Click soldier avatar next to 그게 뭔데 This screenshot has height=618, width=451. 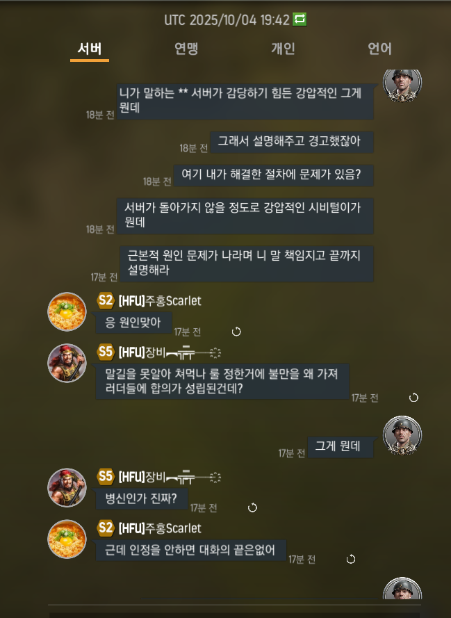(x=402, y=435)
